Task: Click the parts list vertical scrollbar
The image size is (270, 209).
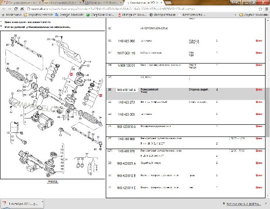Action: click(x=267, y=99)
